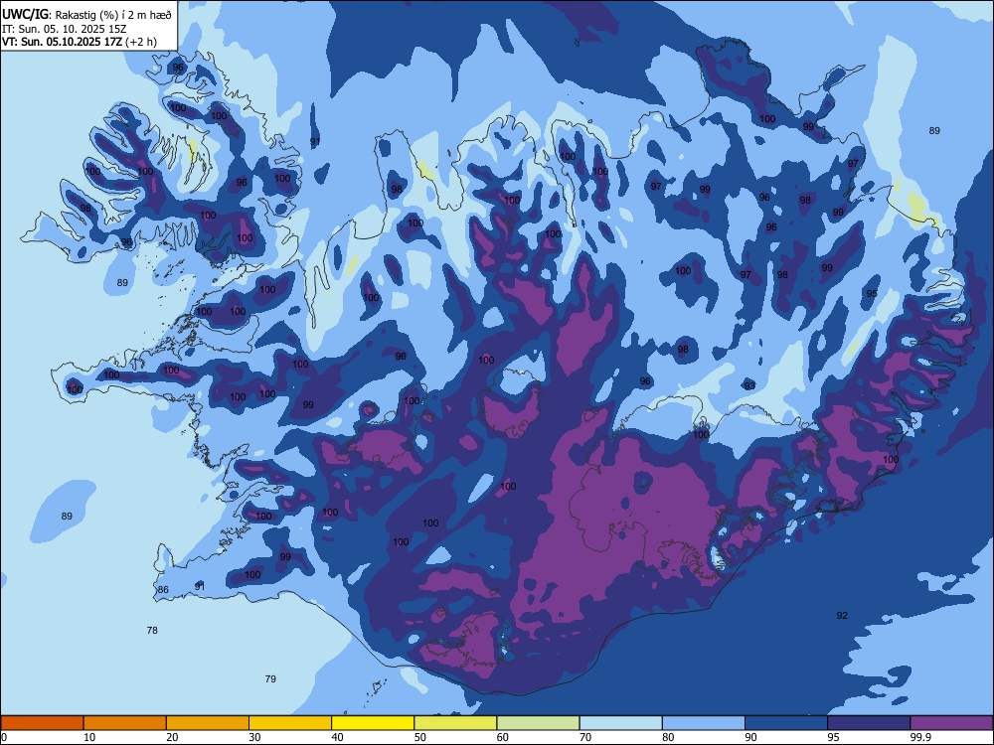
Task: Click the title 'UWC/IG: Rakastig (%) í 2 m hæð'
Action: point(86,14)
